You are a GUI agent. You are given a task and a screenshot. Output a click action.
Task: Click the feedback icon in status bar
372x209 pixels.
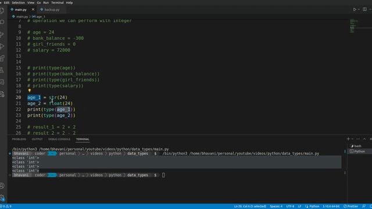click(364, 207)
